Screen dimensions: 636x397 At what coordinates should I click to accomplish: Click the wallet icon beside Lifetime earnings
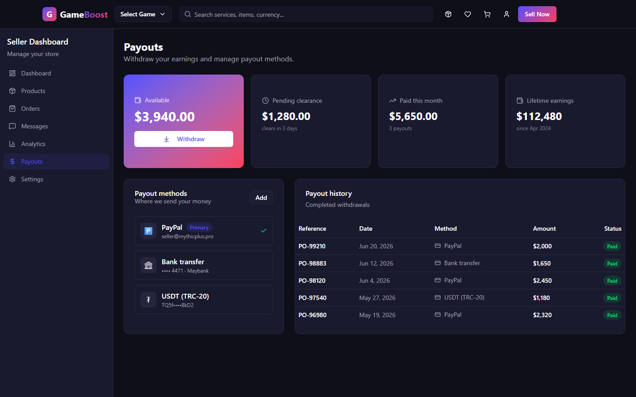pyautogui.click(x=520, y=101)
